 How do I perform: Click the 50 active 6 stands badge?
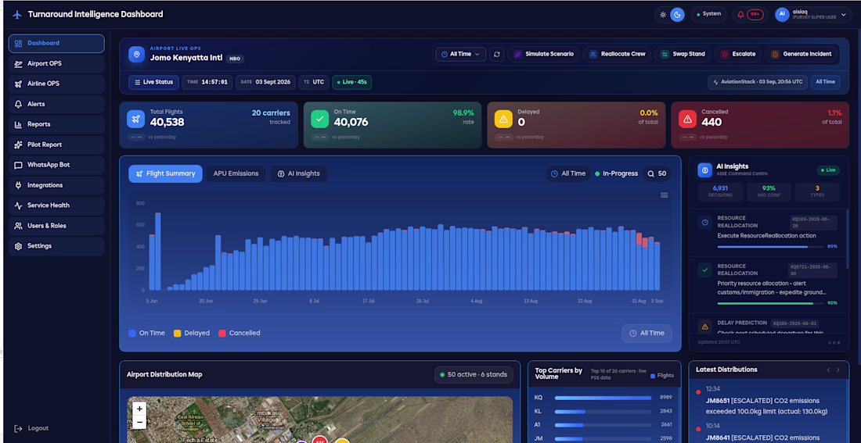click(x=474, y=375)
